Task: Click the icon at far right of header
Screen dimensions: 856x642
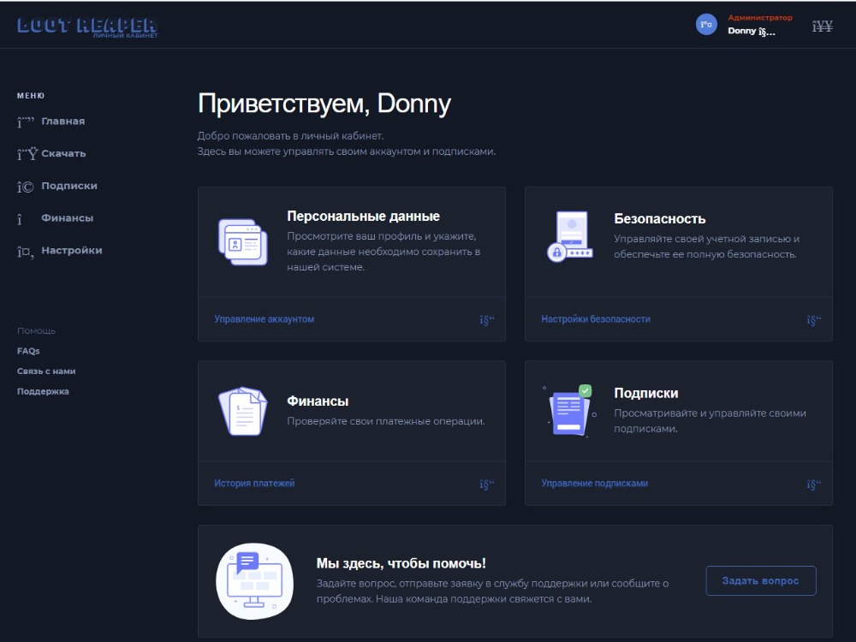Action: pos(822,27)
